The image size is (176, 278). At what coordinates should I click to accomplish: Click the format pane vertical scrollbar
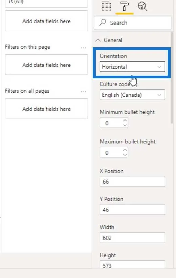pos(172,78)
